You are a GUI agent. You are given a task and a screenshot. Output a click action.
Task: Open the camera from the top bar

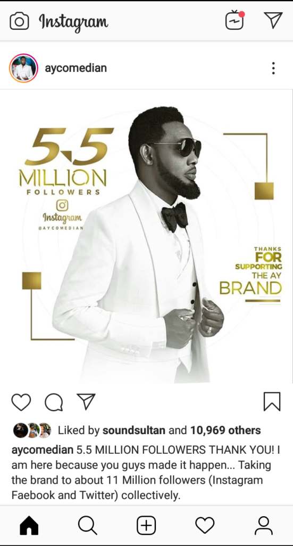click(19, 21)
